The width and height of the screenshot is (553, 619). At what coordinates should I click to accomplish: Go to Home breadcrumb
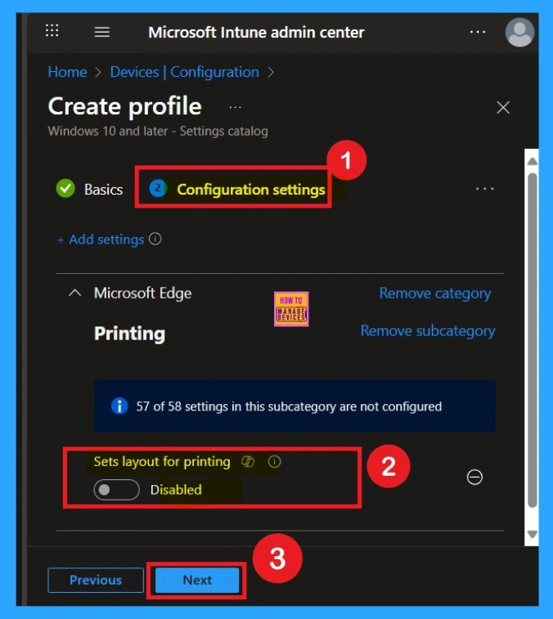[x=67, y=72]
